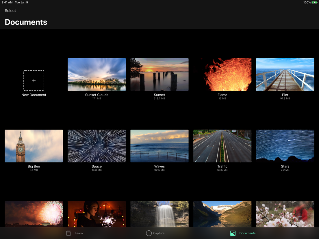Viewport: 319px width, 239px height.
Task: Open the mountain lake thumbnail
Action: pos(222,214)
